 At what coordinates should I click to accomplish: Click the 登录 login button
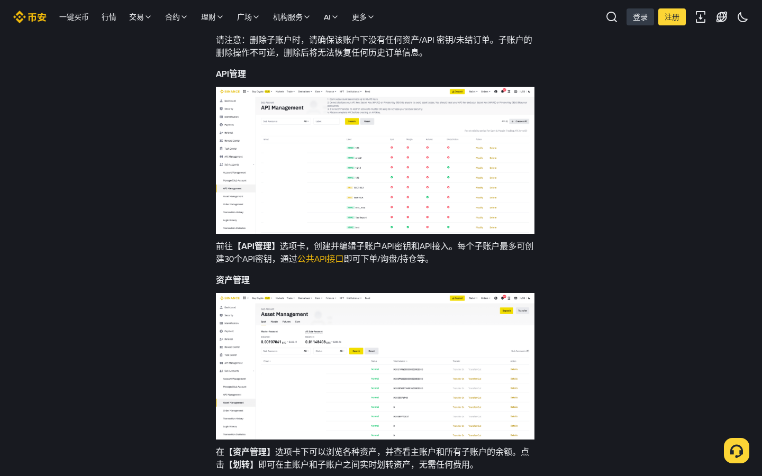pos(640,17)
